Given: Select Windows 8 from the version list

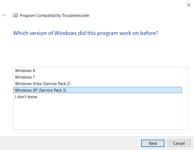Looking at the screenshot, I should point(25,71).
